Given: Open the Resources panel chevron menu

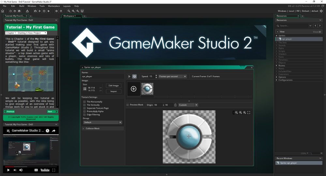Looking at the screenshot, I should pyautogui.click(x=320, y=20).
